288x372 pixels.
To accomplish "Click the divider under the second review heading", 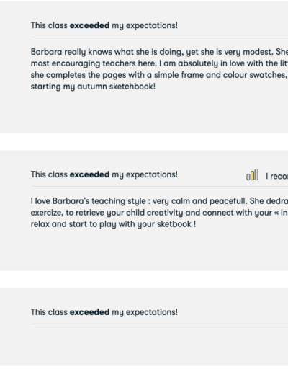I will click(159, 186).
